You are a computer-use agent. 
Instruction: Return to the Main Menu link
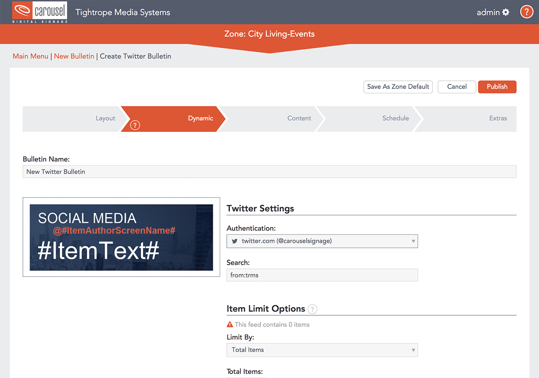point(31,56)
